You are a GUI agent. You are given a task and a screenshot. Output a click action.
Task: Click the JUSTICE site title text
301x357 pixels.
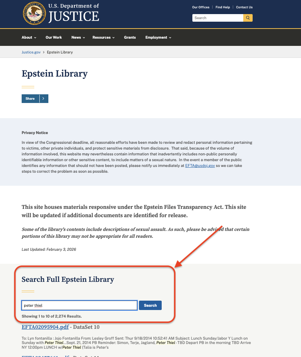[x=74, y=16]
